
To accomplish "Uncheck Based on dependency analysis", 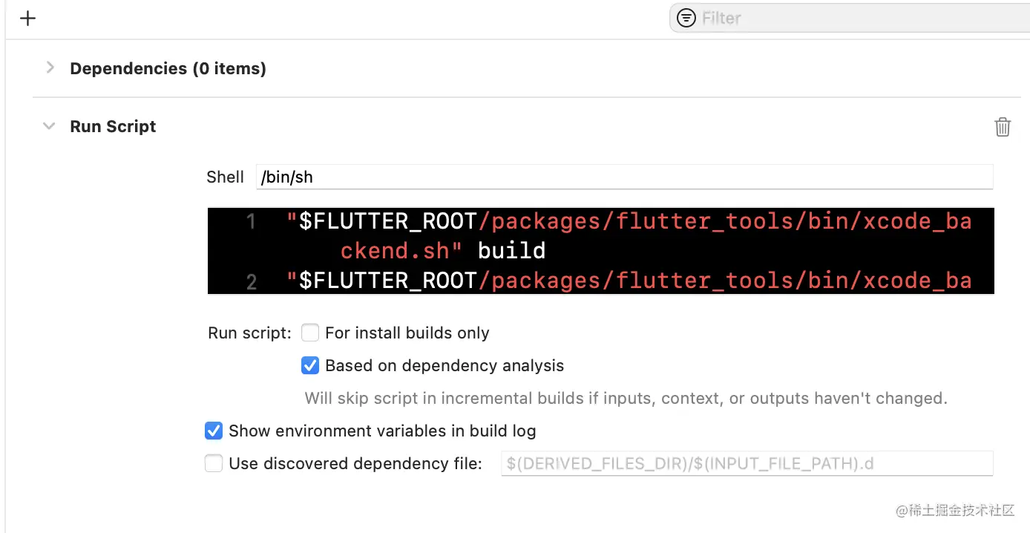I will point(310,365).
